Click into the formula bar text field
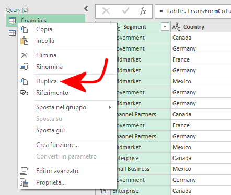231x195 pixels. (x=193, y=11)
